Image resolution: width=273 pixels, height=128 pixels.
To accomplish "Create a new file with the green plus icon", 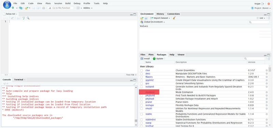I will click(13, 8).
